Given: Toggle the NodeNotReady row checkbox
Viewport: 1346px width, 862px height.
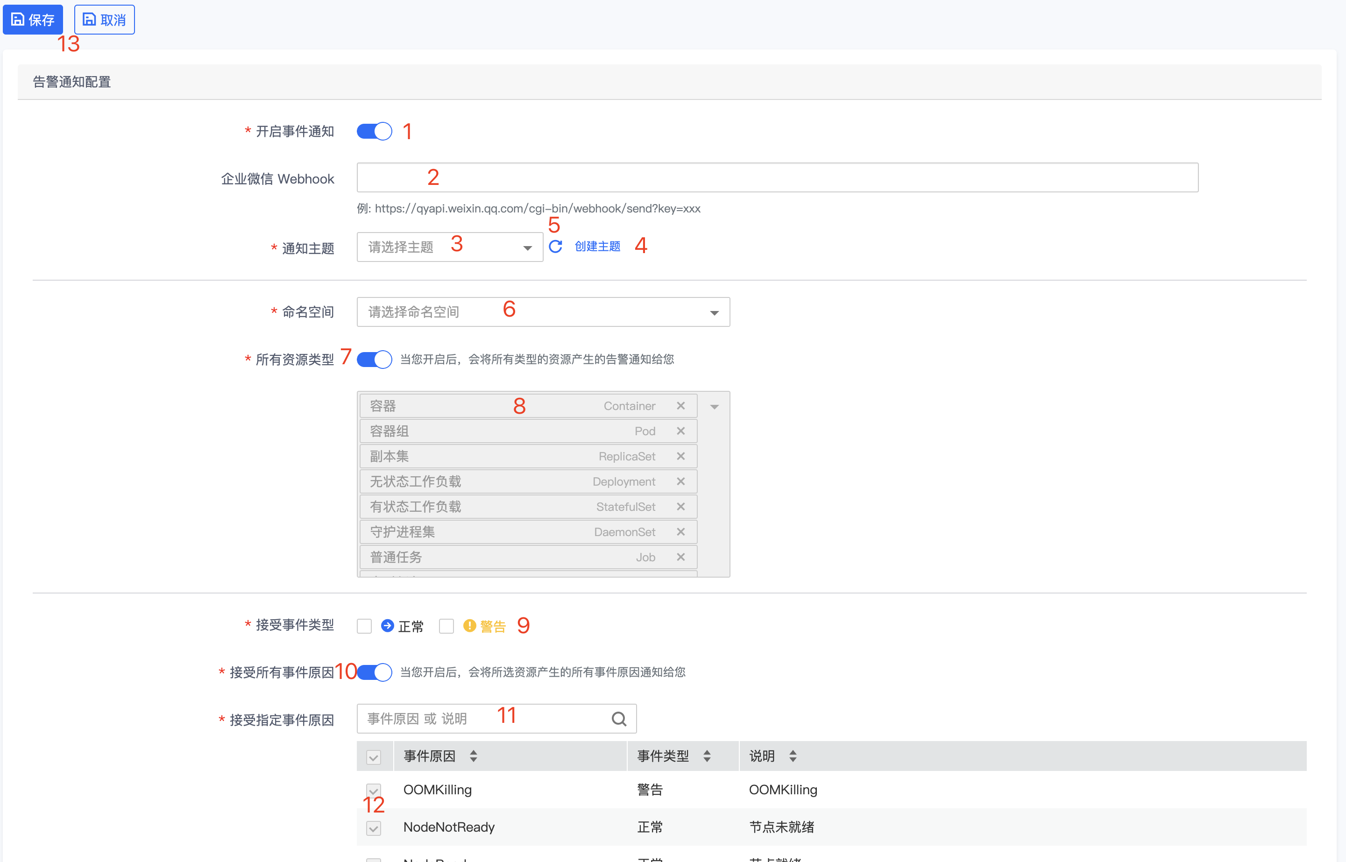Looking at the screenshot, I should 374,828.
